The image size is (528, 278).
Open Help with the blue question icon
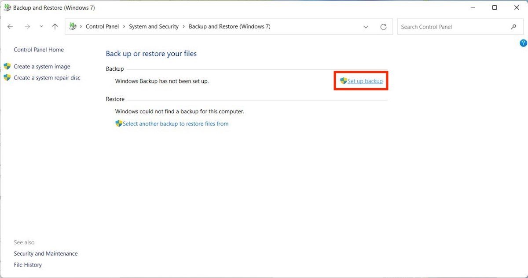[523, 43]
